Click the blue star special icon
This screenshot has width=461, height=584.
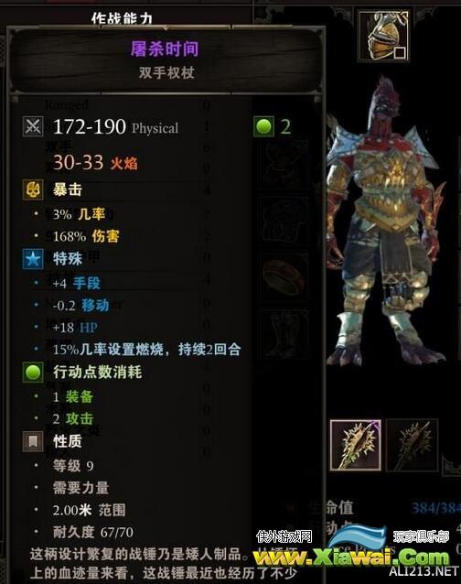pyautogui.click(x=33, y=258)
